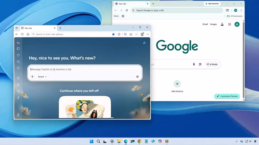Click the Edge back arrow

click(x=17, y=34)
